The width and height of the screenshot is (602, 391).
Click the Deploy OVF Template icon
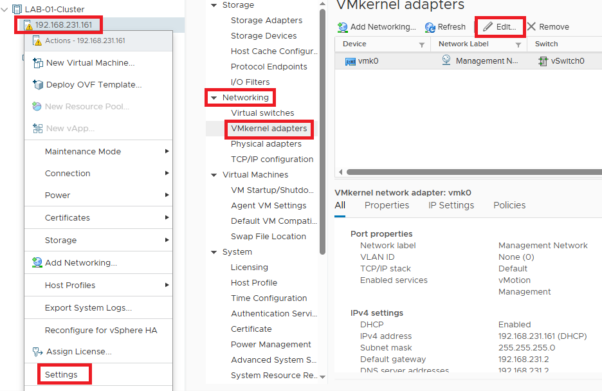coord(37,84)
